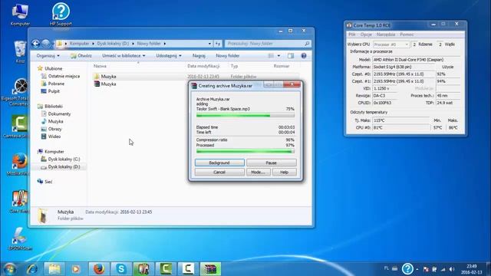Screen dimensions: 491x276
Task: Open the view options dropdown arrow
Action: coord(278,56)
